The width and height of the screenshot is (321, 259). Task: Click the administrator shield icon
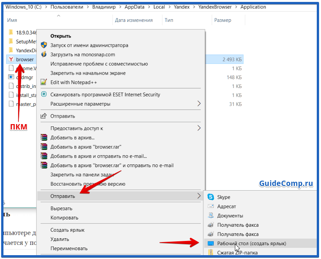[x=44, y=45]
